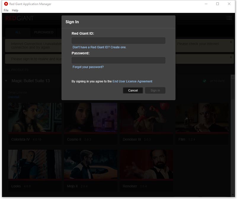Screen dimensions: 237x199
Task: Click the RED GIANT logo
Action: (x=19, y=18)
